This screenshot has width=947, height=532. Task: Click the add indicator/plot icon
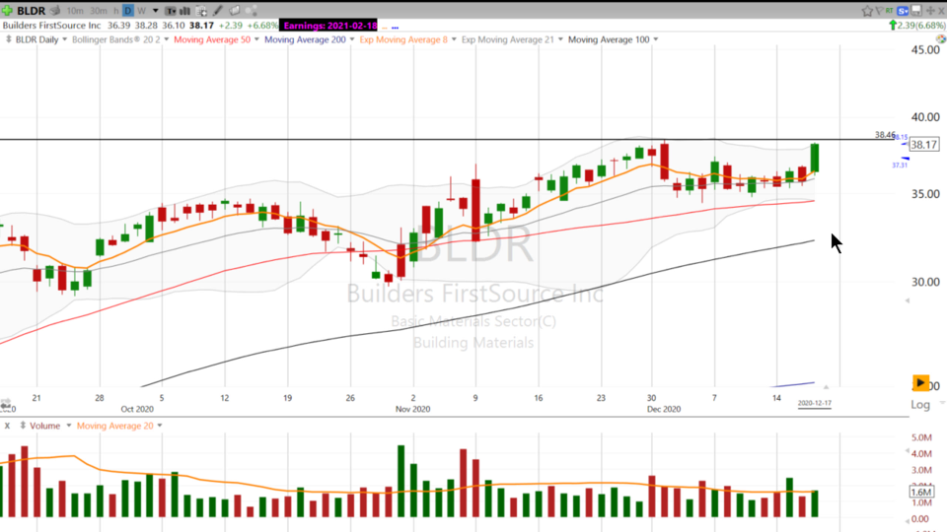(201, 11)
